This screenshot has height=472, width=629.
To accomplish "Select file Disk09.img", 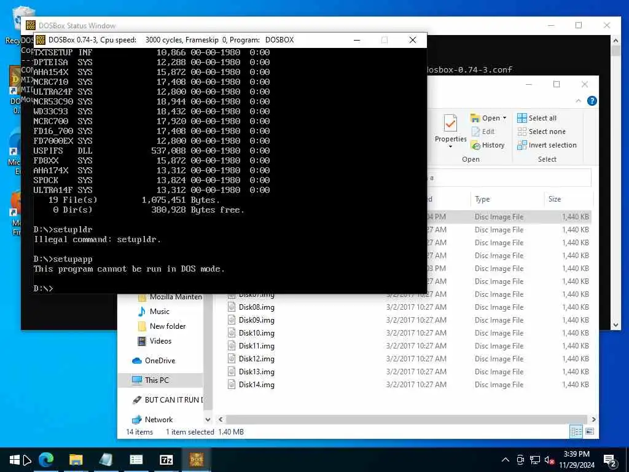I will [x=256, y=320].
